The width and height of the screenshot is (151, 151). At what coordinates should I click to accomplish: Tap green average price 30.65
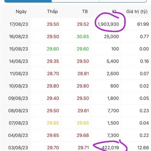pos(83,36)
